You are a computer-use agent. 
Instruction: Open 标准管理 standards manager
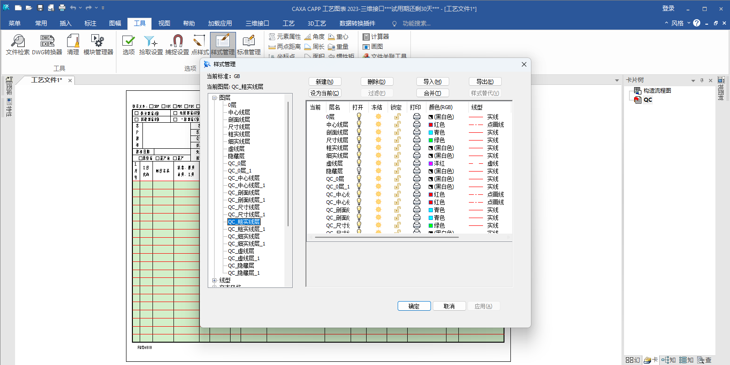click(x=249, y=45)
